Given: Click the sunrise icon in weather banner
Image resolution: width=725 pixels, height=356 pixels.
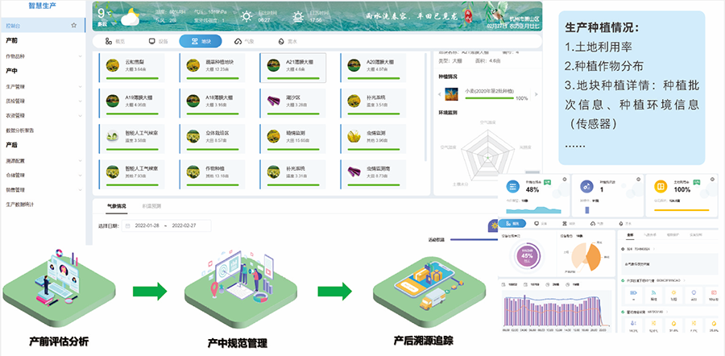Looking at the screenshot, I should tap(247, 17).
